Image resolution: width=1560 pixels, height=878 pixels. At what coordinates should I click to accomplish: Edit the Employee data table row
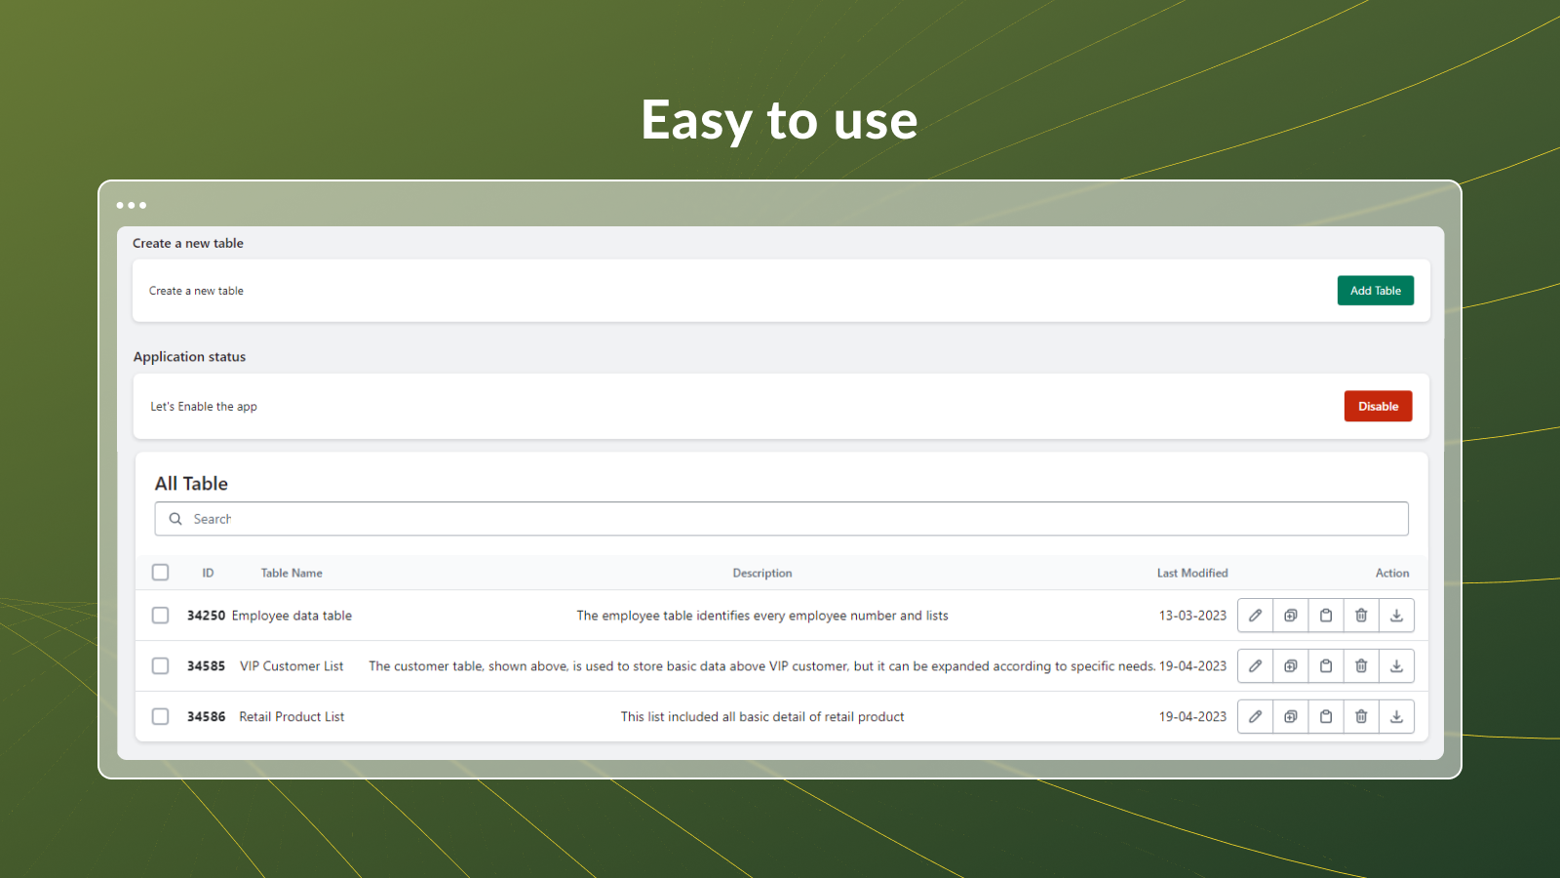click(x=1255, y=616)
